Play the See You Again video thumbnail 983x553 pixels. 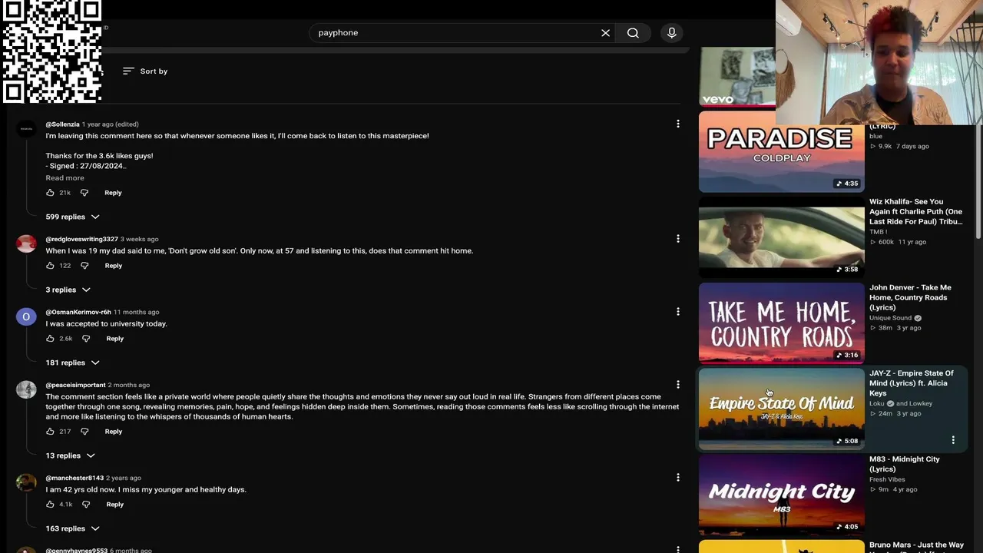point(781,238)
